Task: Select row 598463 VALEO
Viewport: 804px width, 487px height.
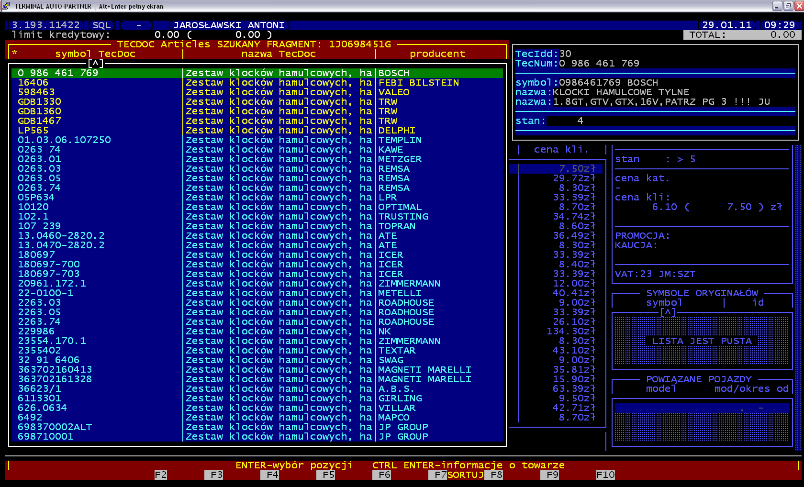Action: pyautogui.click(x=257, y=92)
